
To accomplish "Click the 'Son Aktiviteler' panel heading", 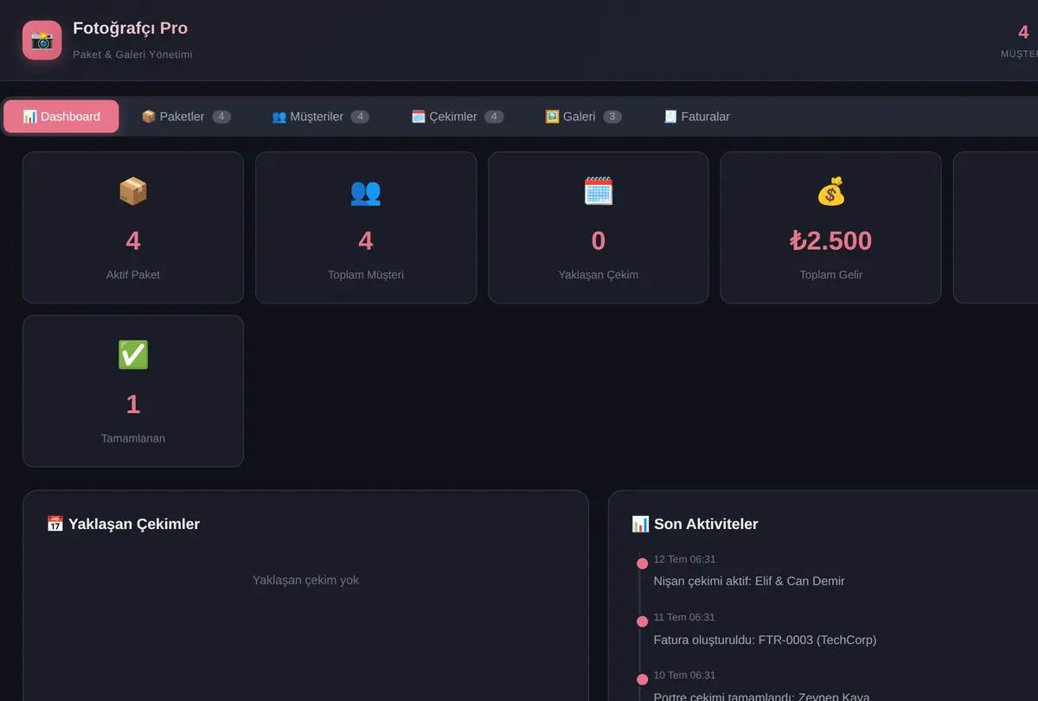I will (x=695, y=524).
